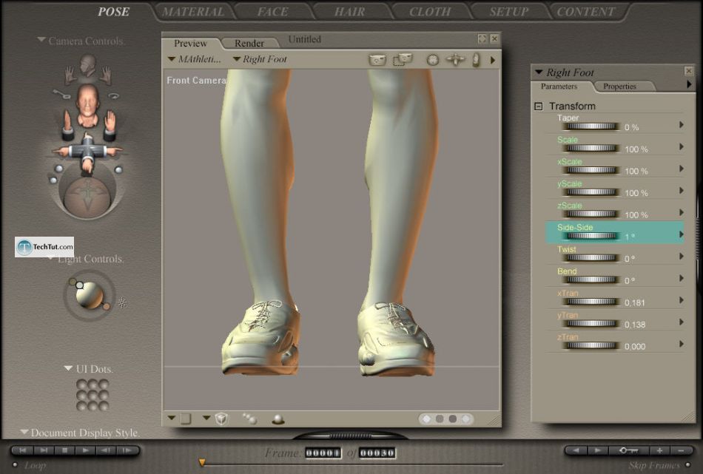The width and height of the screenshot is (703, 474).
Task: Click the large head Select Camera control
Action: [88, 104]
